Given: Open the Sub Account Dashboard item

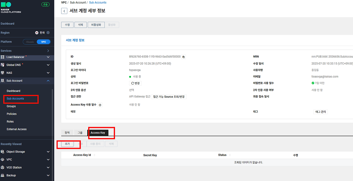Looking at the screenshot, I should point(14,91).
